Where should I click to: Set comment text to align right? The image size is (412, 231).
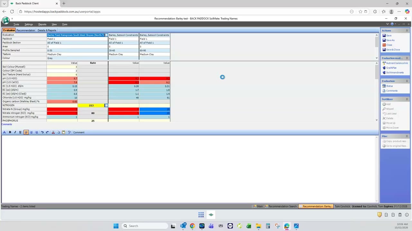click(x=36, y=132)
